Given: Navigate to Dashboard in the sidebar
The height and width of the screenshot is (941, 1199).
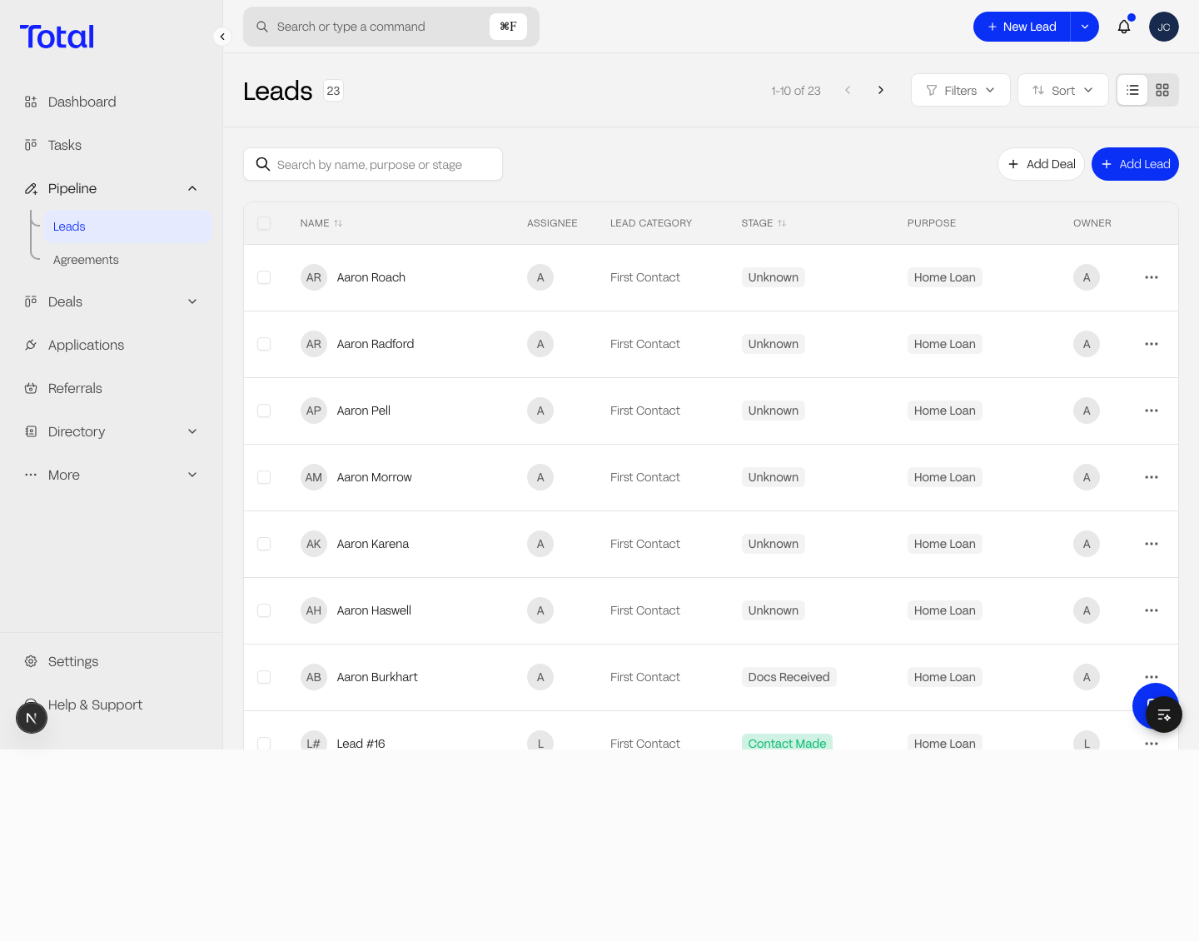Looking at the screenshot, I should (82, 102).
